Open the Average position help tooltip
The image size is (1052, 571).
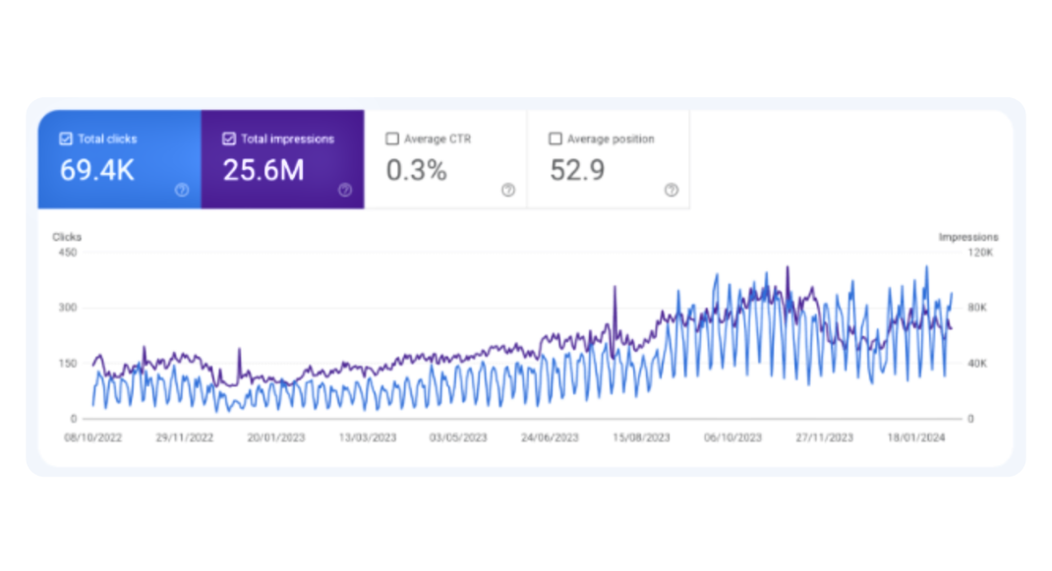click(x=672, y=191)
